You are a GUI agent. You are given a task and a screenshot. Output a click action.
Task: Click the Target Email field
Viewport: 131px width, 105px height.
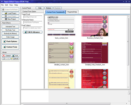pos(33,17)
